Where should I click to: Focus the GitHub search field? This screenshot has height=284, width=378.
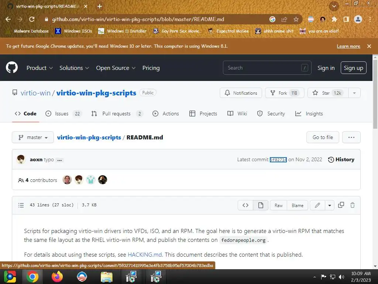point(267,68)
